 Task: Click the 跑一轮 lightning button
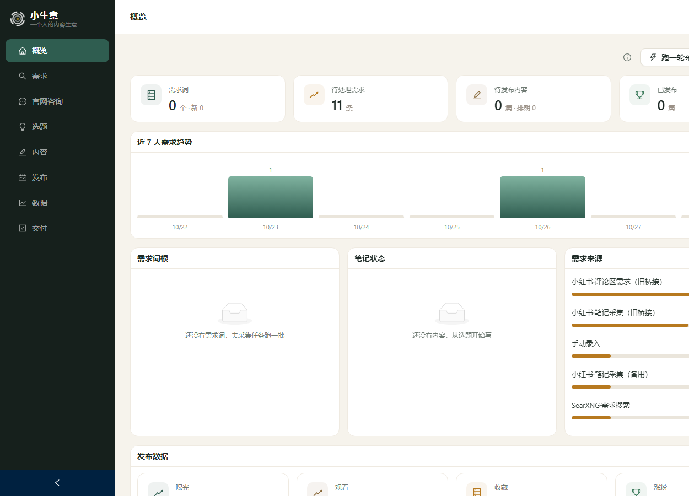[665, 57]
